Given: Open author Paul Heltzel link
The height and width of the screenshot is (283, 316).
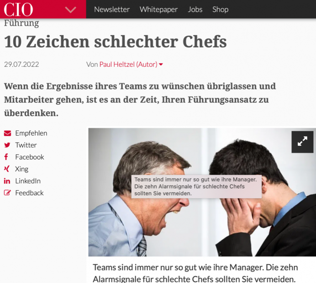Looking at the screenshot, I should (x=128, y=64).
